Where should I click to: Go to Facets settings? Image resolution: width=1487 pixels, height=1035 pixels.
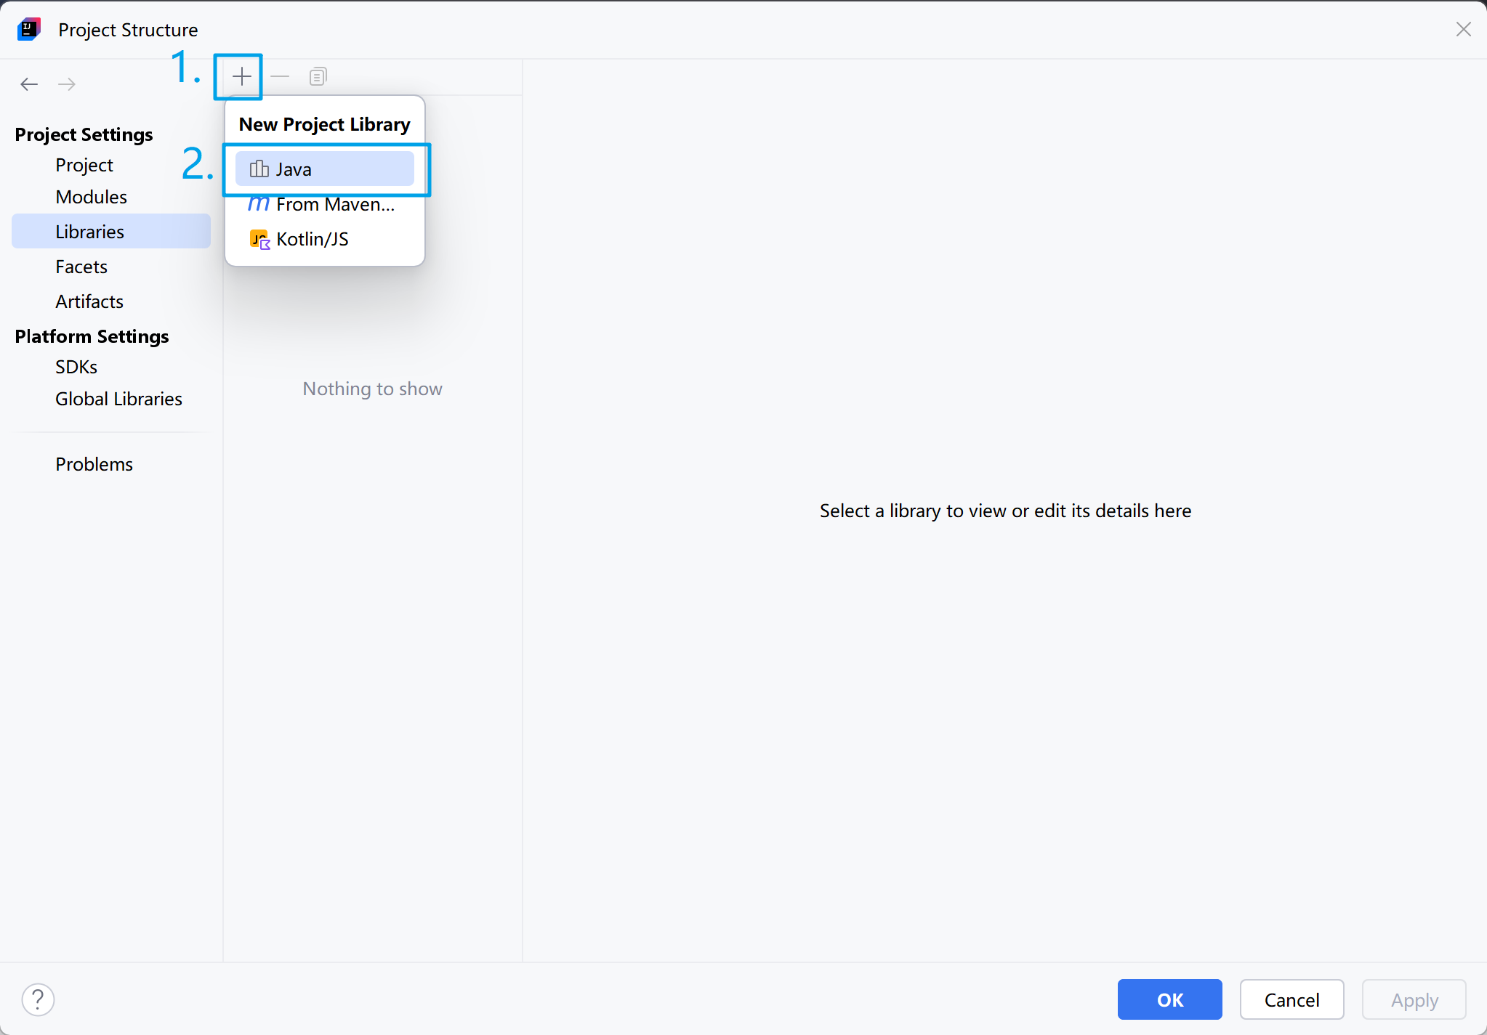click(81, 267)
